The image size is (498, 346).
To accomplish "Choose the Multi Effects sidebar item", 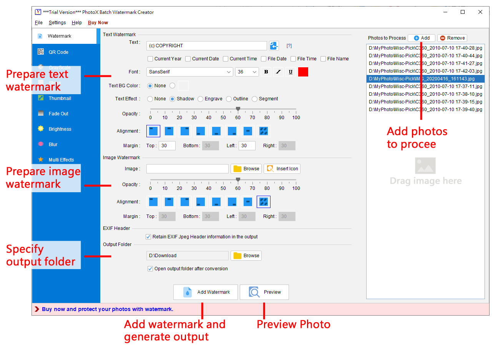I will pos(61,160).
